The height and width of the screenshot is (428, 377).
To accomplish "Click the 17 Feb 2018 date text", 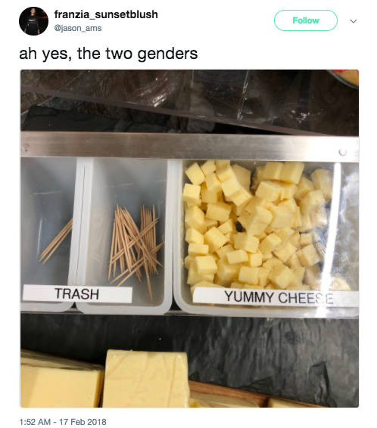I will [x=83, y=422].
